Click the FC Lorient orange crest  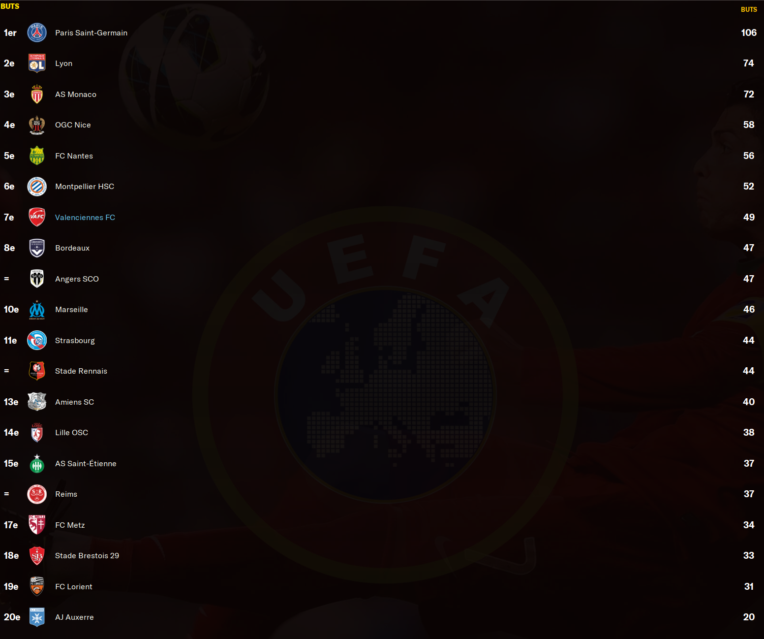click(37, 586)
